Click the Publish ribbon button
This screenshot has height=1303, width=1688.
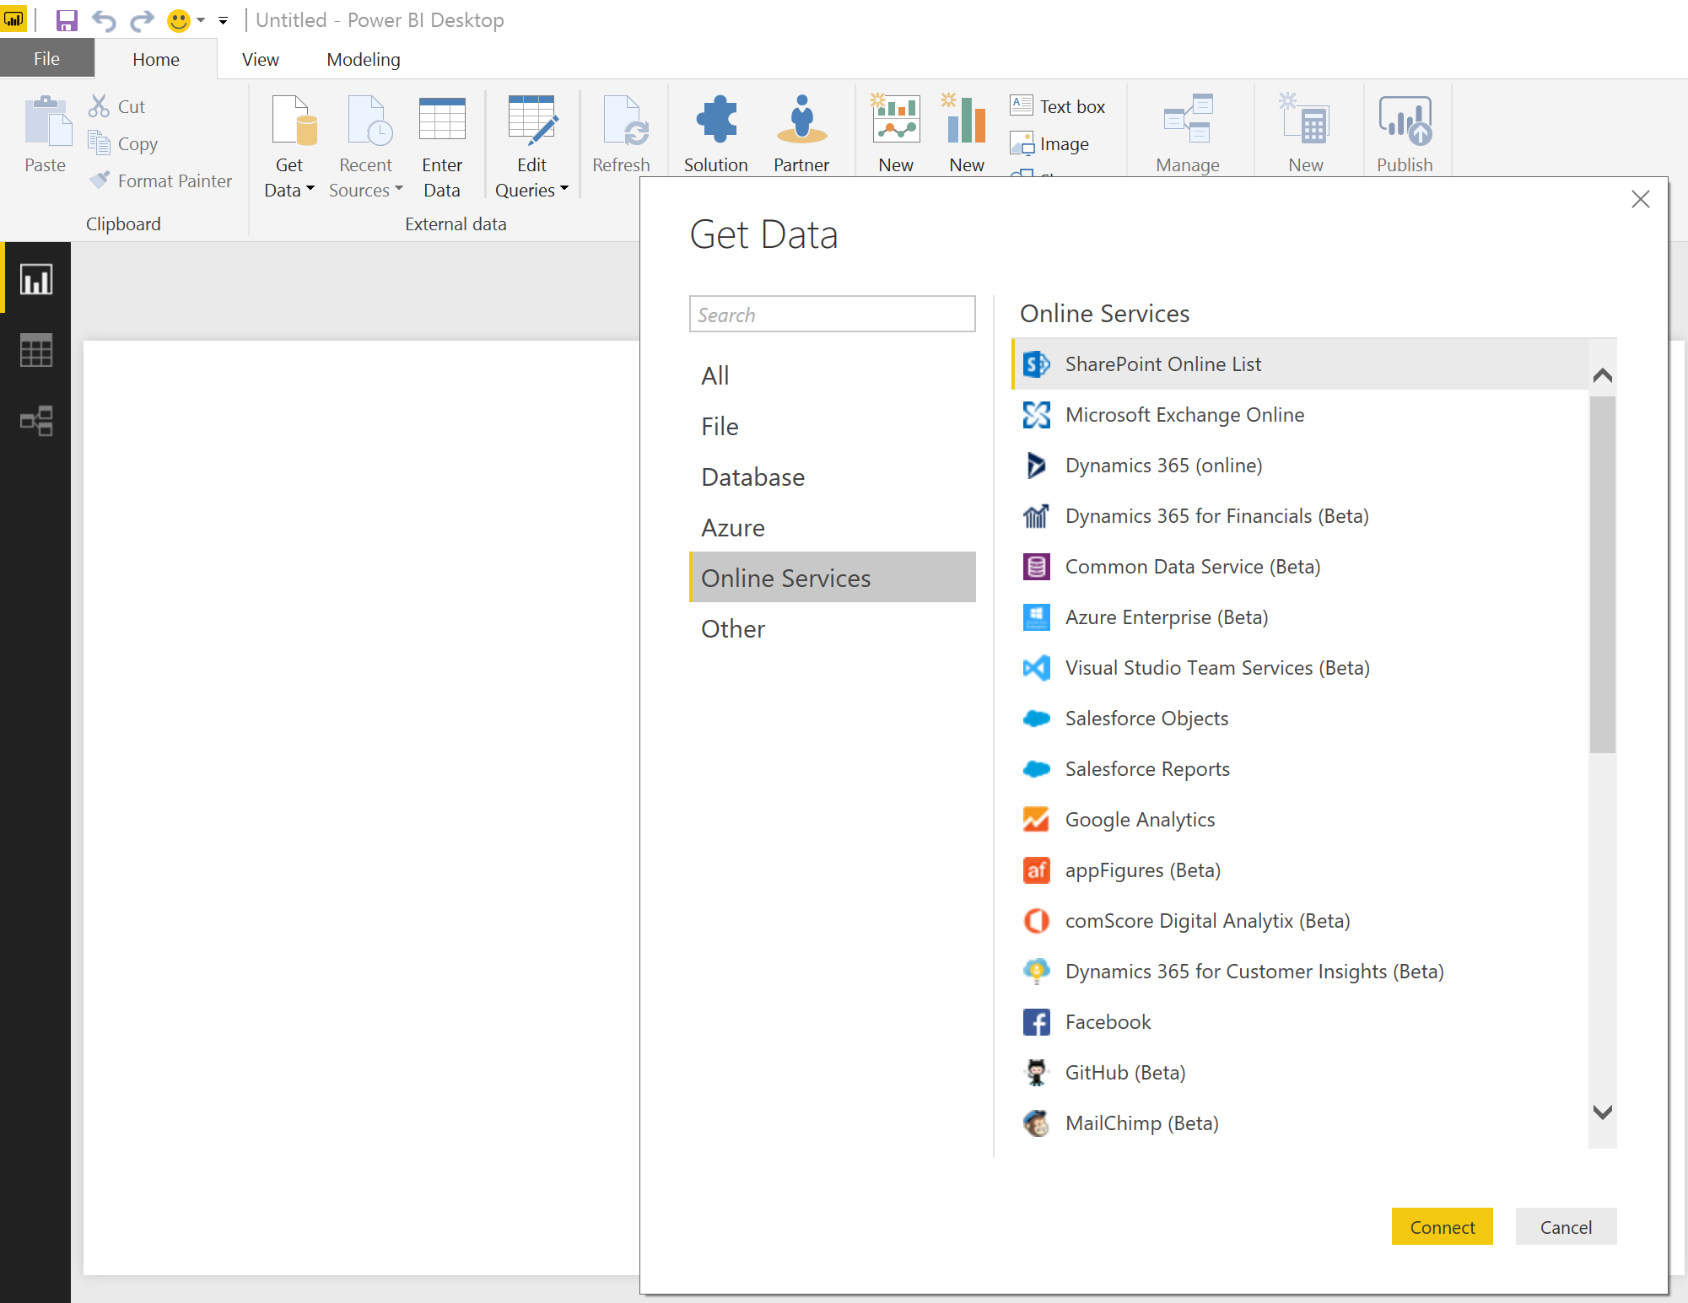pyautogui.click(x=1405, y=135)
